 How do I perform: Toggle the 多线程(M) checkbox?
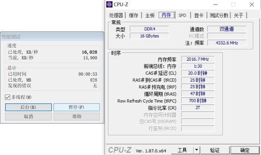tap(7, 97)
